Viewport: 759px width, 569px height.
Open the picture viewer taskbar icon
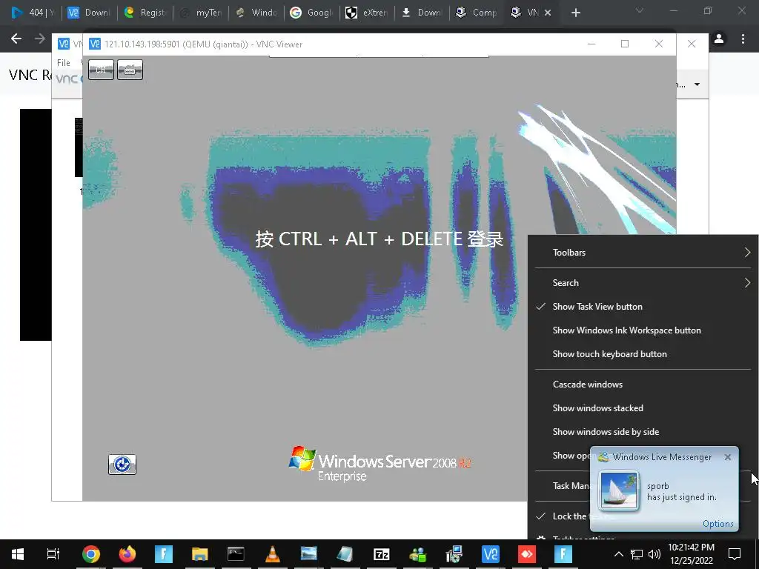tap(309, 554)
